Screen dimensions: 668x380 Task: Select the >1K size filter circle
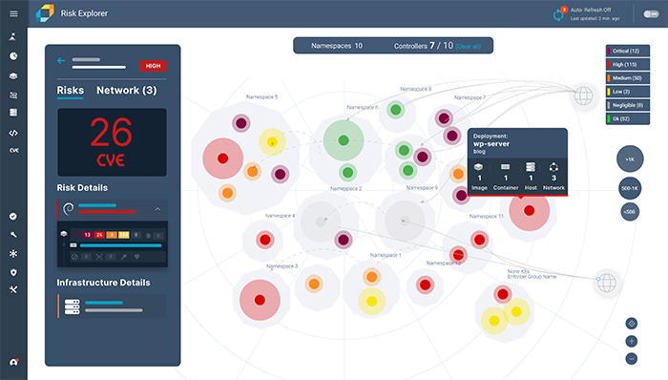[630, 158]
